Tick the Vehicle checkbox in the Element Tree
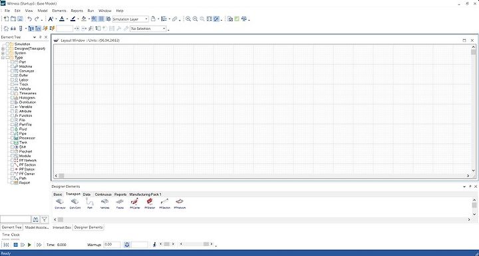The width and height of the screenshot is (479, 256). [12, 89]
